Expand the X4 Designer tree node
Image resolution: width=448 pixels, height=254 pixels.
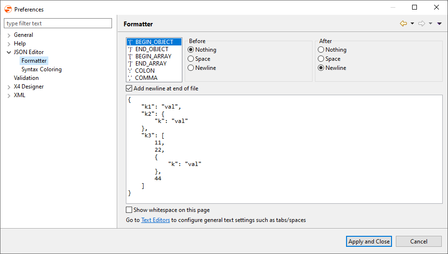[x=9, y=87]
